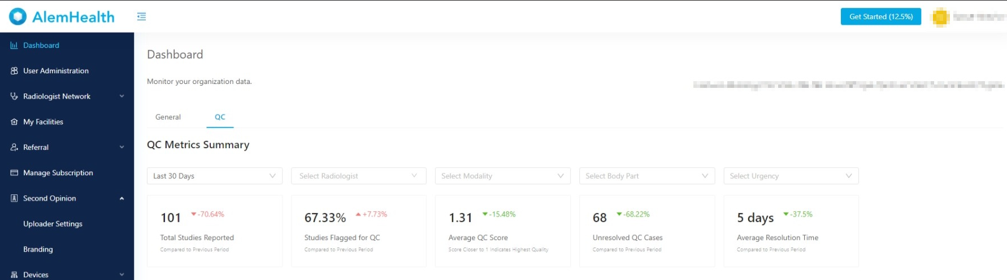The image size is (1007, 280).
Task: Open User Administration in the sidebar
Action: [67, 70]
